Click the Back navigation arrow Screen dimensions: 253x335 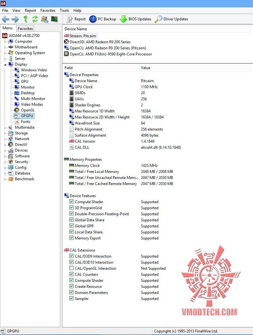tap(5, 19)
